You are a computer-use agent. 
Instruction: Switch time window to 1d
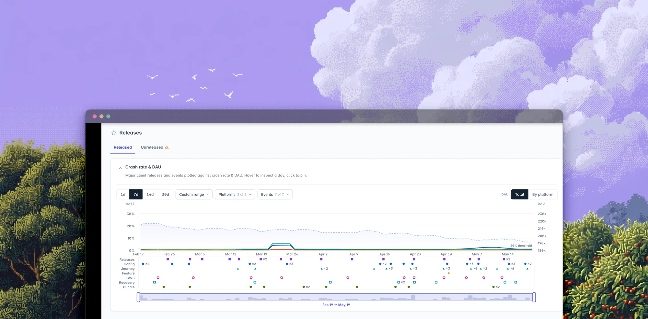click(123, 195)
